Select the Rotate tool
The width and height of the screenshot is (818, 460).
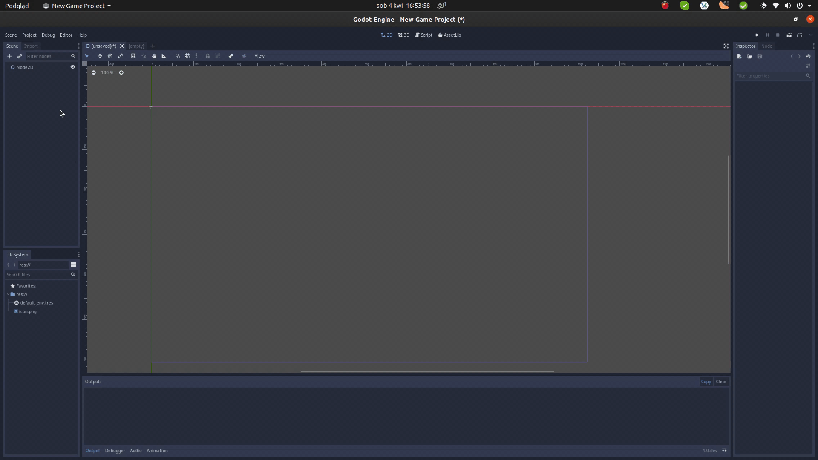pos(110,56)
